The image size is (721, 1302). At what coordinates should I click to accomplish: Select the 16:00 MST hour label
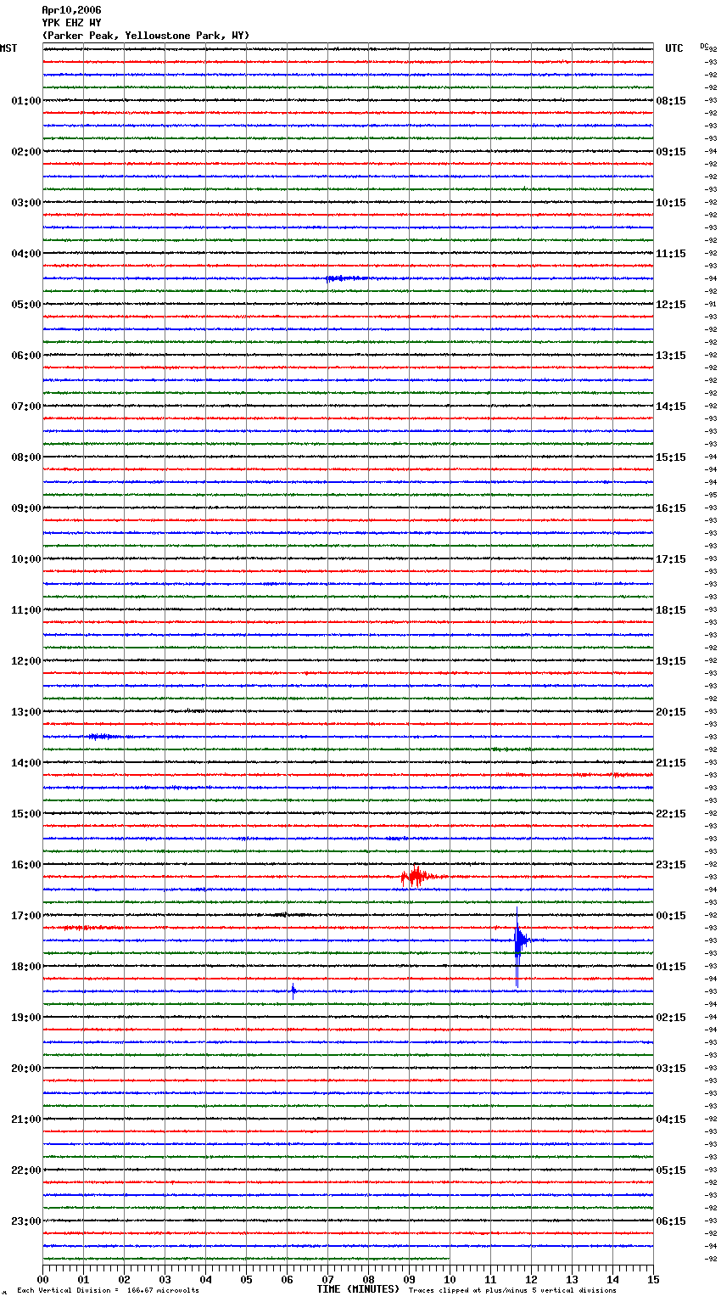25,865
